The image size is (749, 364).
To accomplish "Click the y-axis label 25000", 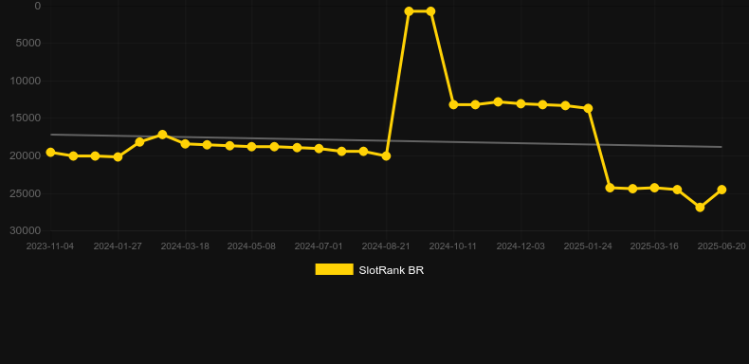I will (x=26, y=193).
